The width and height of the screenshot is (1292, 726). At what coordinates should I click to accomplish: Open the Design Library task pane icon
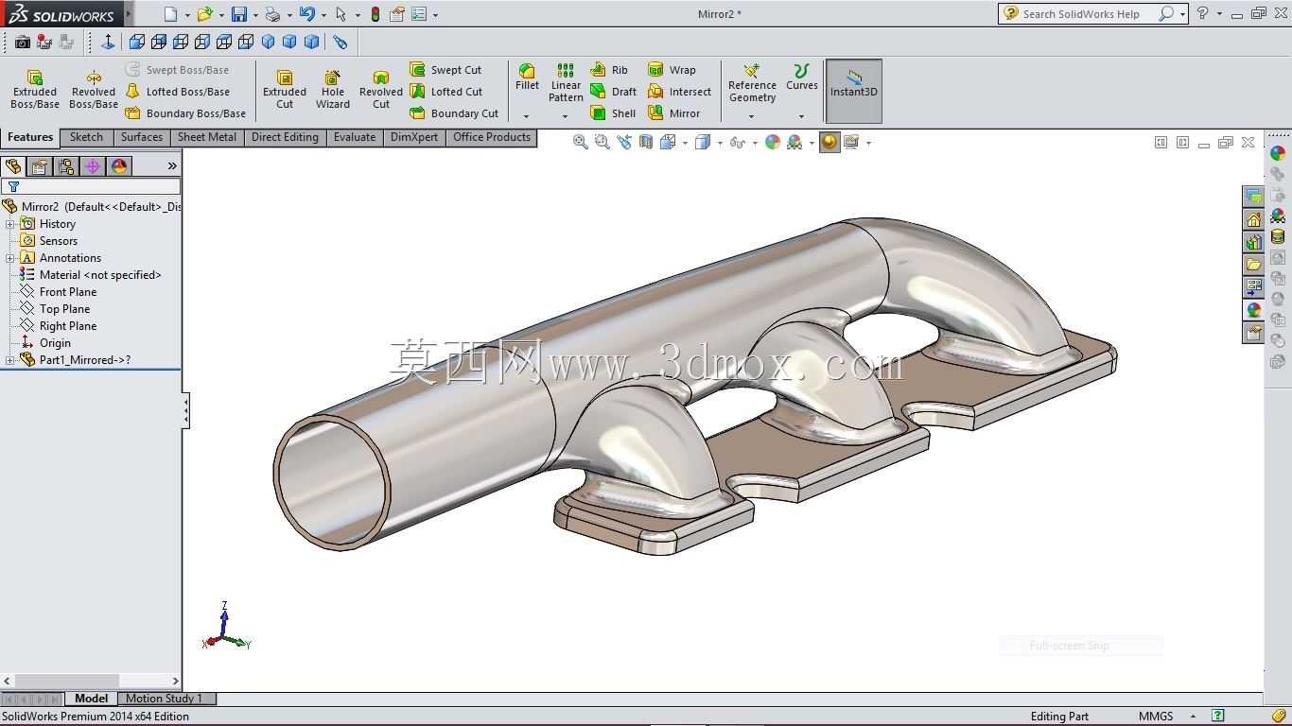point(1253,242)
